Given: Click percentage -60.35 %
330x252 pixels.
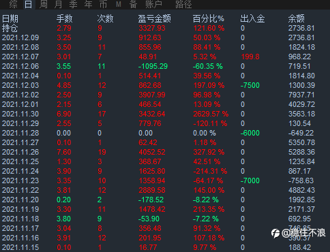Looking at the screenshot, I should [x=208, y=66].
